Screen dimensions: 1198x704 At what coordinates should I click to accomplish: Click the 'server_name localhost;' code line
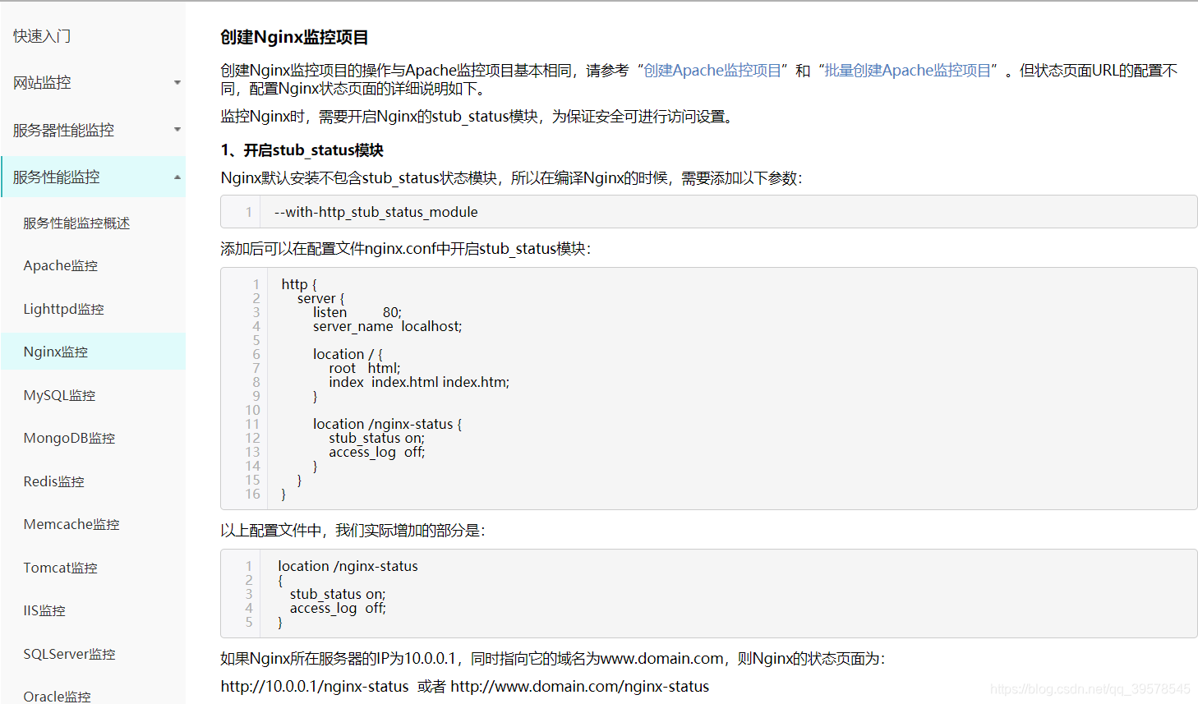pyautogui.click(x=388, y=326)
